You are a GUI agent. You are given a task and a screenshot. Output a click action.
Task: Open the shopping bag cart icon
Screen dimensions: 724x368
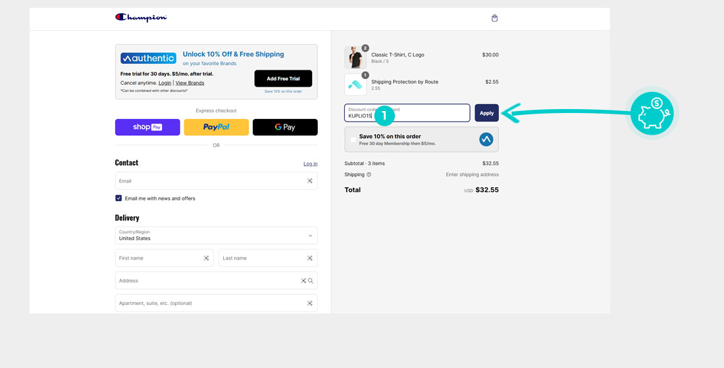pos(494,18)
